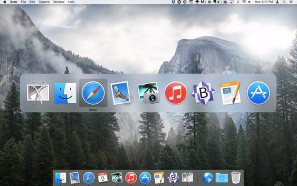Select iPhoto in the app switcher

tap(148, 93)
